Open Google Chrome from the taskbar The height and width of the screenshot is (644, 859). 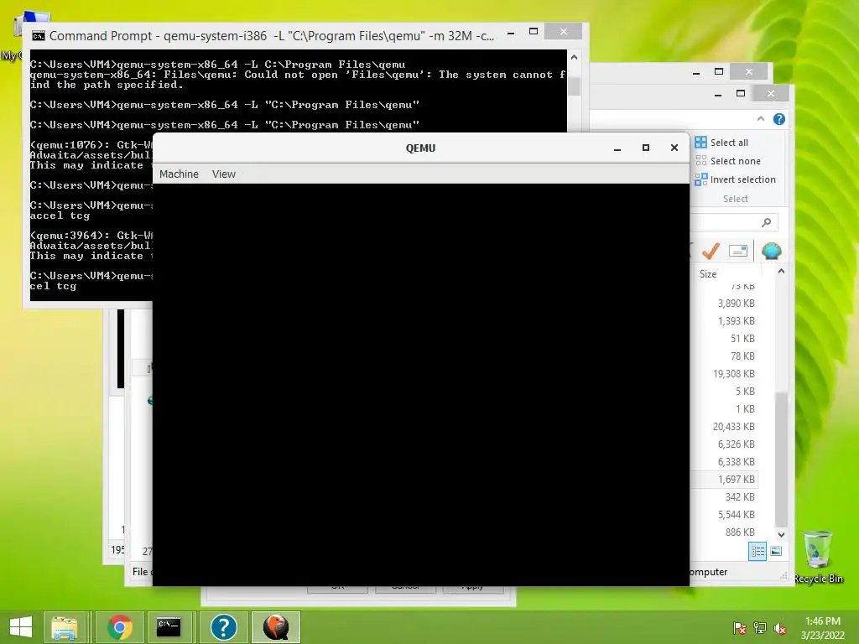click(x=120, y=627)
